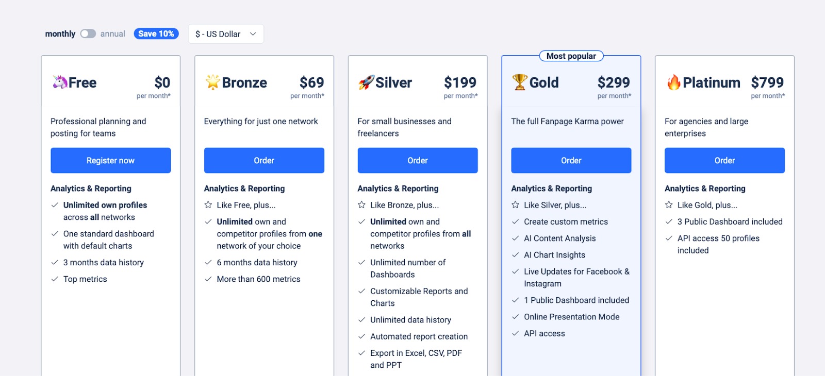
Task: Order the Gold plan
Action: 571,160
